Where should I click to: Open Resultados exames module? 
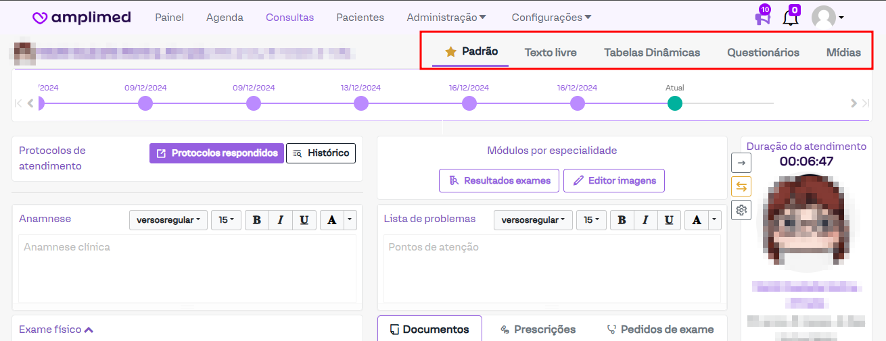(x=498, y=180)
